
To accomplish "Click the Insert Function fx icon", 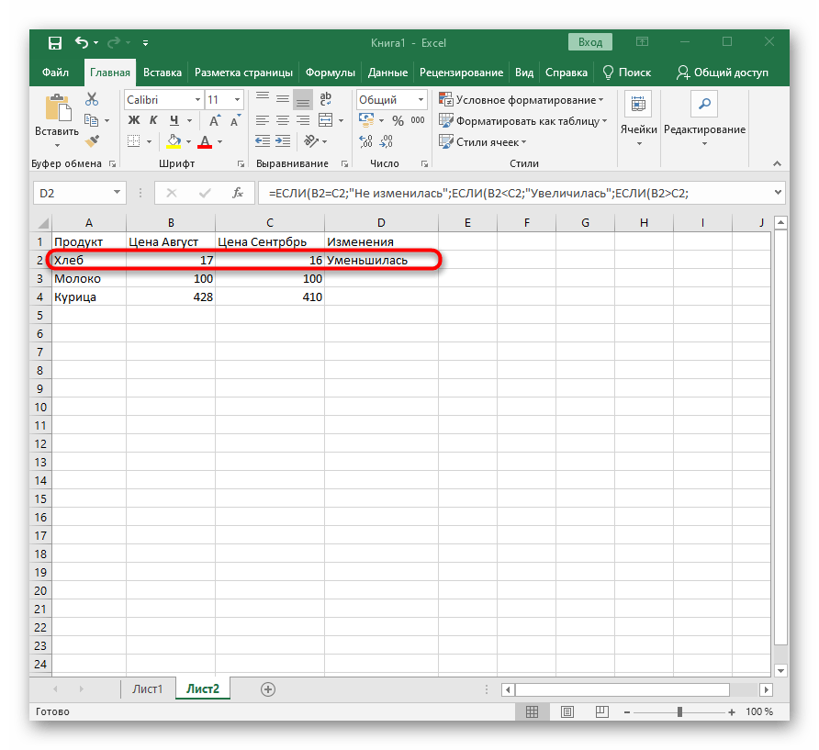I will tap(237, 193).
